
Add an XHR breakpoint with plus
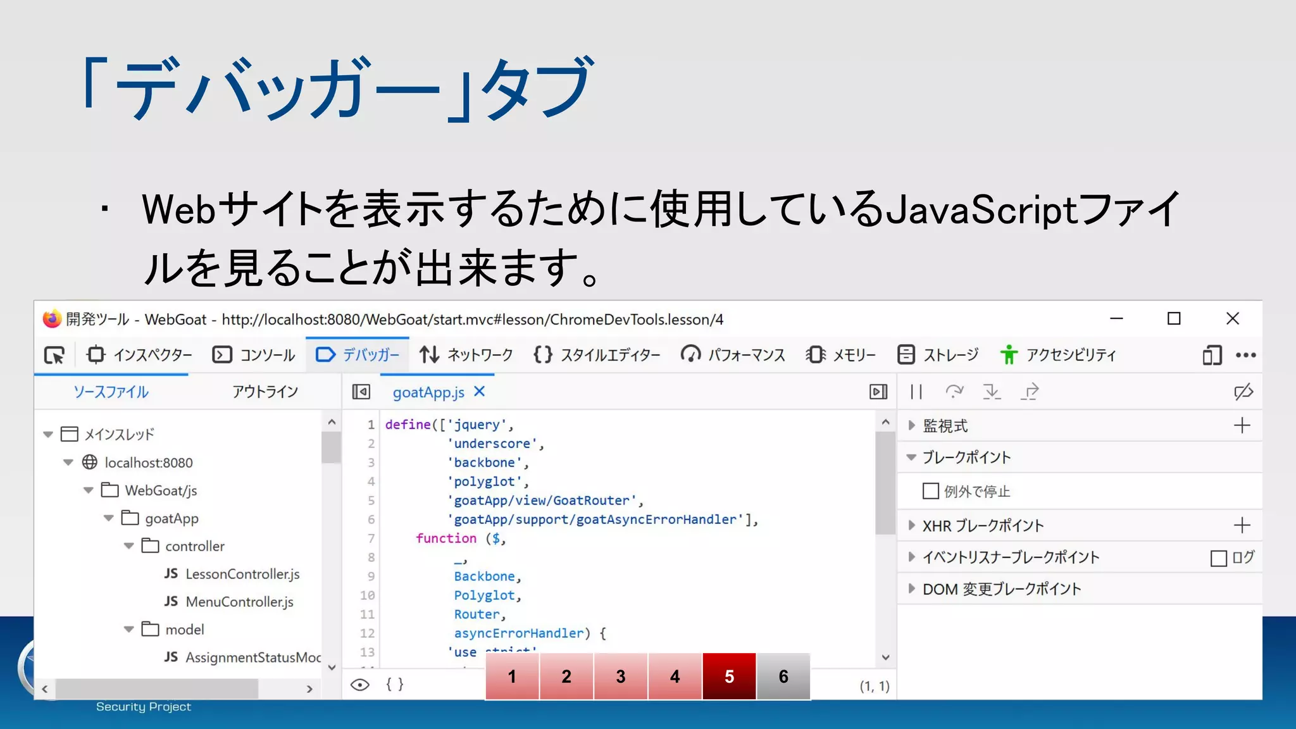coord(1242,525)
